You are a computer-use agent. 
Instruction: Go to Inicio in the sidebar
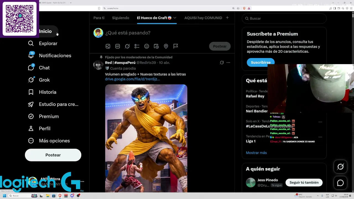[x=45, y=31]
